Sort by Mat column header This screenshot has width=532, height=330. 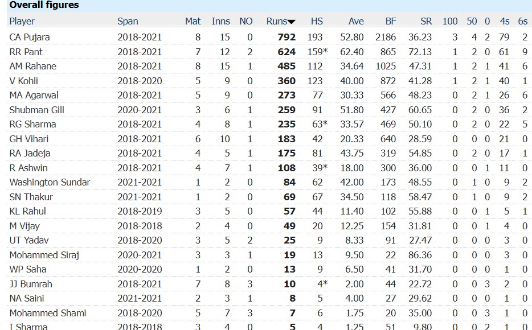193,21
